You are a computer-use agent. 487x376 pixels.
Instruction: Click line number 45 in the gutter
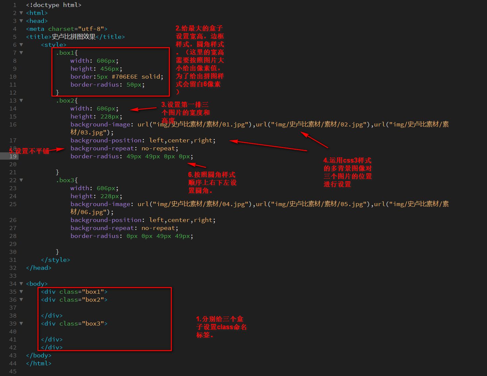(x=13, y=371)
